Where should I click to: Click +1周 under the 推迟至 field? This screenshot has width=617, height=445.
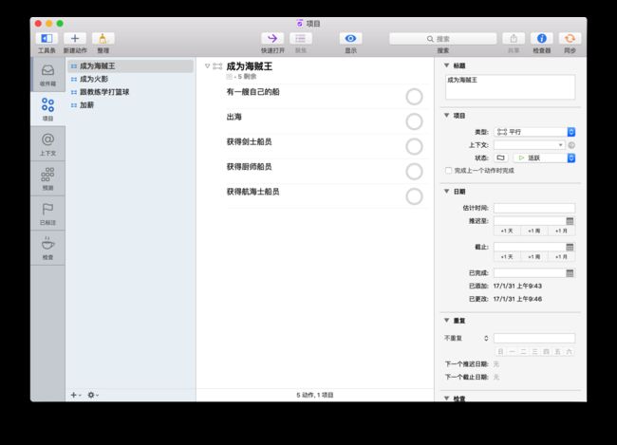(534, 231)
